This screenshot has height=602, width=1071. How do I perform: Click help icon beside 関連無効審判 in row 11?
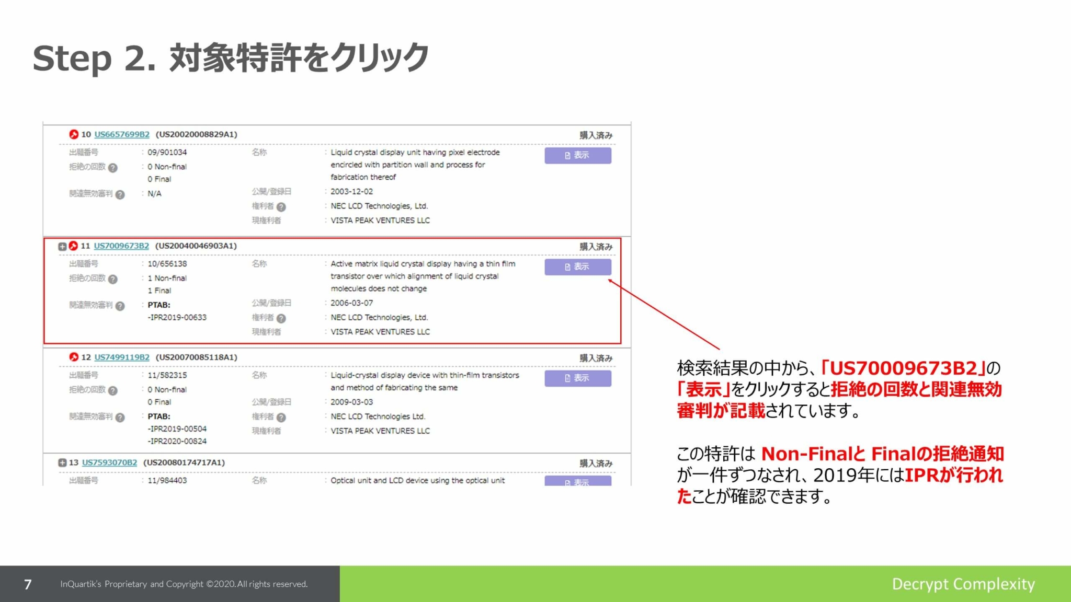tap(120, 306)
